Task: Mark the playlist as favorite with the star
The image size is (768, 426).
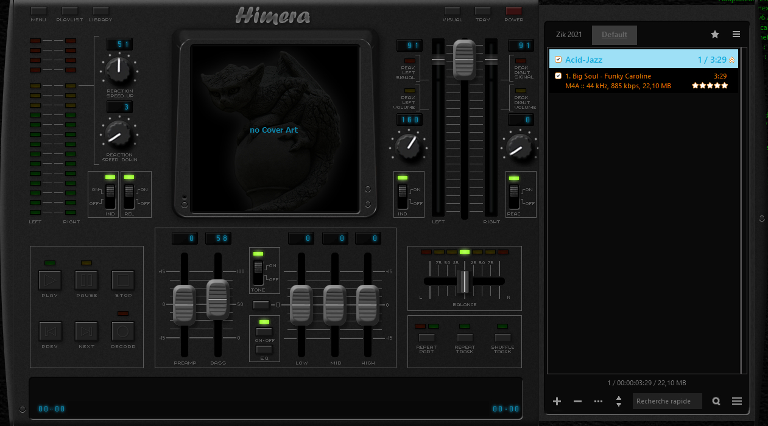Action: pos(714,34)
